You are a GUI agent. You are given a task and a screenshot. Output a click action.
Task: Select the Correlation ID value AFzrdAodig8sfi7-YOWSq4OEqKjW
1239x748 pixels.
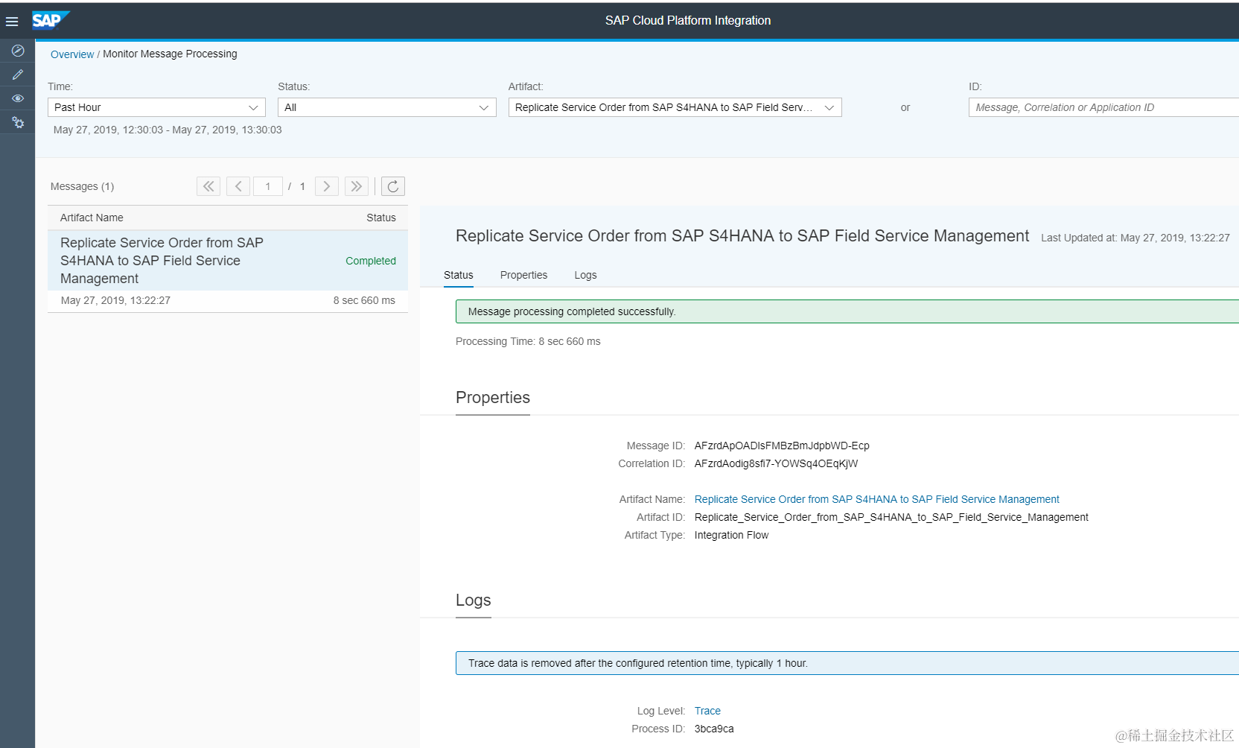[776, 463]
